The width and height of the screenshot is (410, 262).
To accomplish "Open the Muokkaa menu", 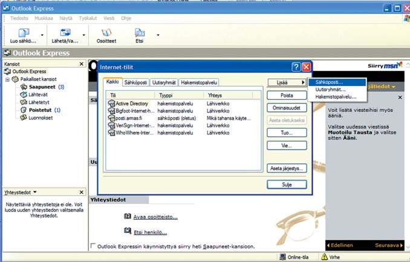I will [44, 18].
